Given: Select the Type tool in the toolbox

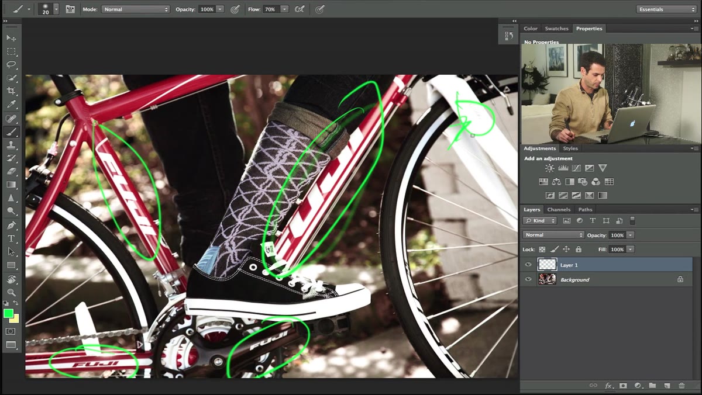Looking at the screenshot, I should point(11,238).
